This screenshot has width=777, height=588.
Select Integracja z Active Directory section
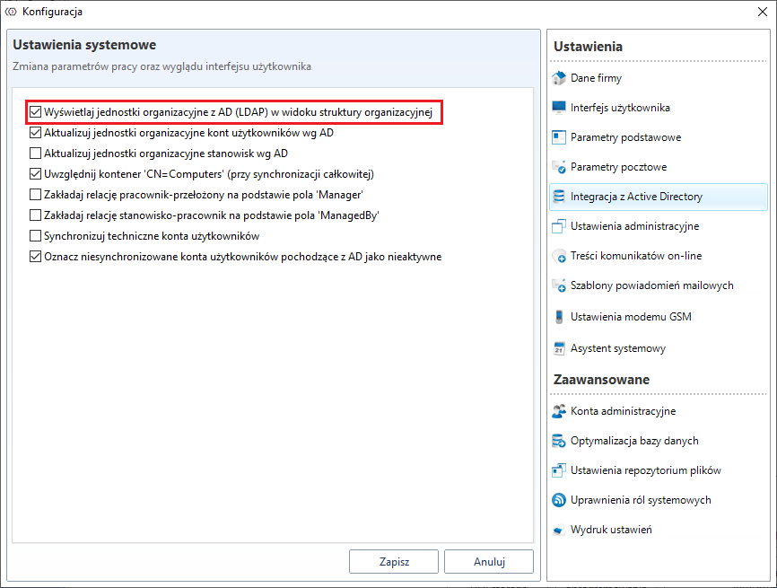click(636, 197)
